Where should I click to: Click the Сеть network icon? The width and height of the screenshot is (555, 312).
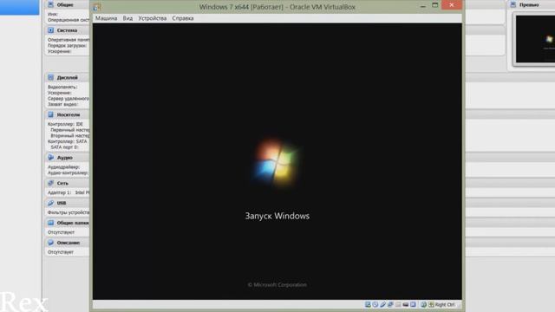pyautogui.click(x=50, y=183)
